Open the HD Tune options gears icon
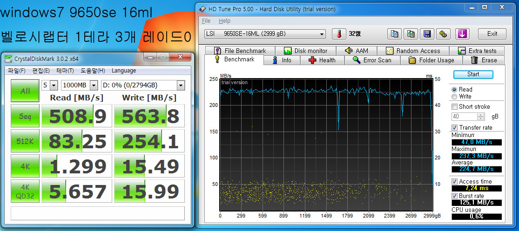This screenshot has height=231, width=519. (x=443, y=34)
